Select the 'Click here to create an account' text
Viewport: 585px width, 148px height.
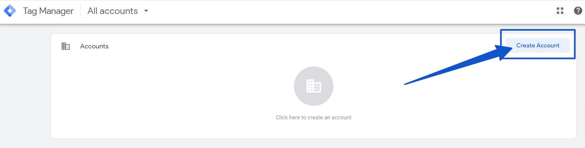click(314, 117)
